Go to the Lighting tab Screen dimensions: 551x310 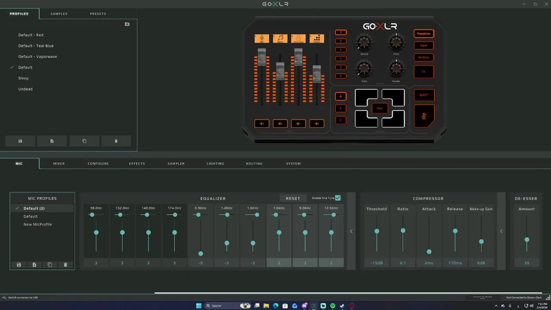[215, 164]
